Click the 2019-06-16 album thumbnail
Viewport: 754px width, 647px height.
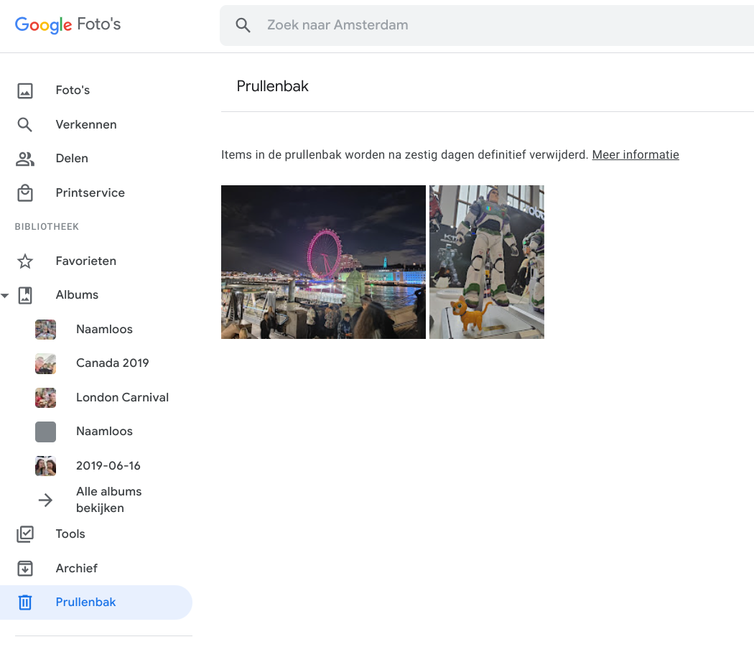pyautogui.click(x=46, y=466)
